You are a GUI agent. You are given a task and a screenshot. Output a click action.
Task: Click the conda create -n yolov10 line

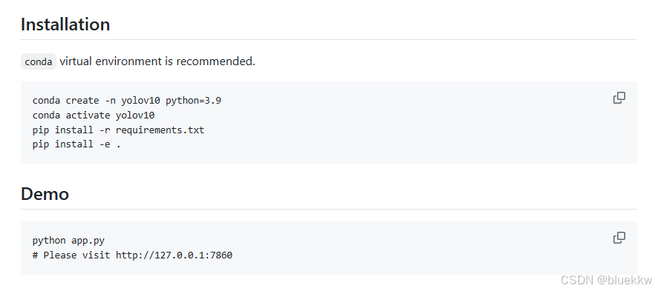pos(126,101)
